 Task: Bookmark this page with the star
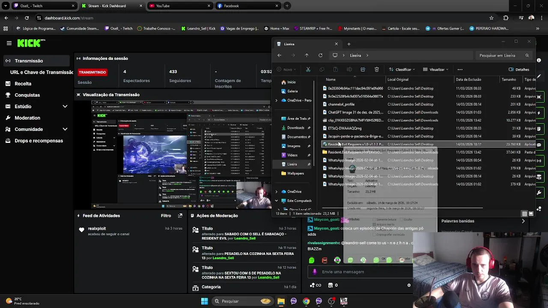point(491,18)
